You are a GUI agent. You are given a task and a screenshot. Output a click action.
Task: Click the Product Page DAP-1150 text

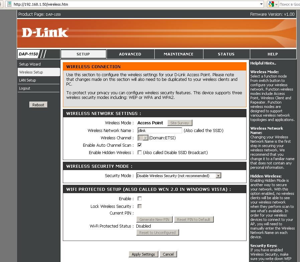coord(39,14)
